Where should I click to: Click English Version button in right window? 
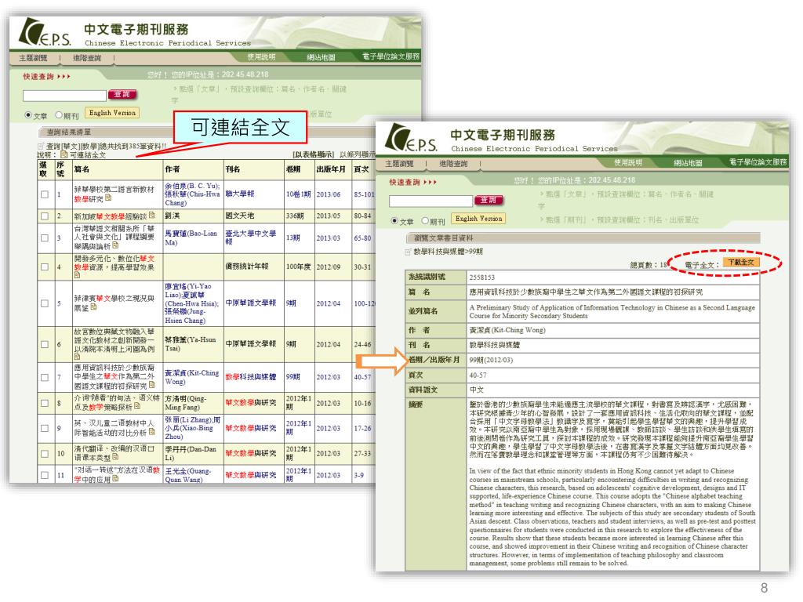coord(479,218)
